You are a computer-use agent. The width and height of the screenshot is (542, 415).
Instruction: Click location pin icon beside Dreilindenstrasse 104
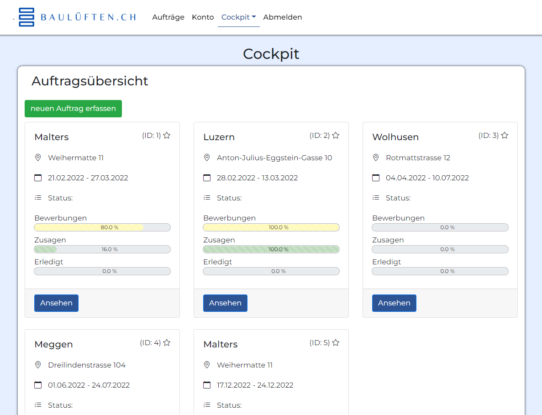pyautogui.click(x=38, y=365)
